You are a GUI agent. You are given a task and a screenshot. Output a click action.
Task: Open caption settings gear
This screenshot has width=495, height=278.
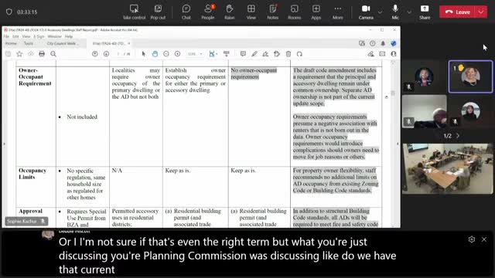tap(472, 239)
